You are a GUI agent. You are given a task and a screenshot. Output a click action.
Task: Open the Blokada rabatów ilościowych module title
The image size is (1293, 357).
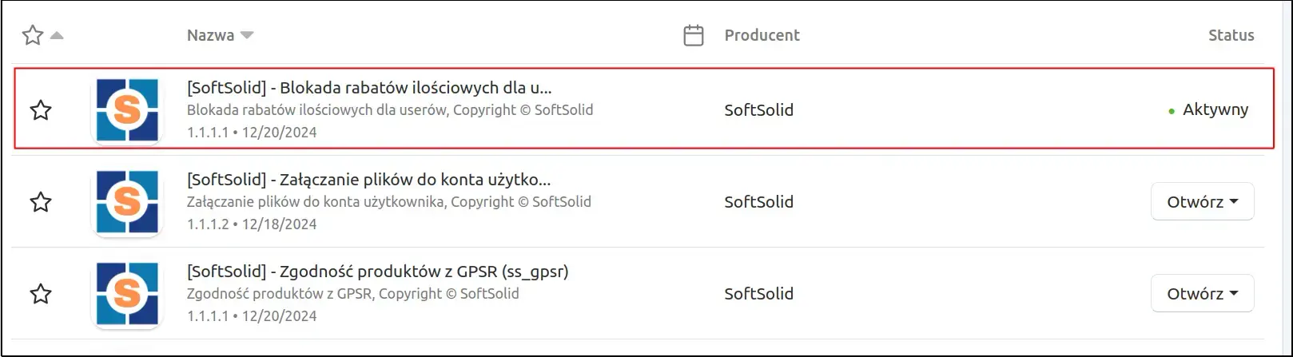[369, 88]
